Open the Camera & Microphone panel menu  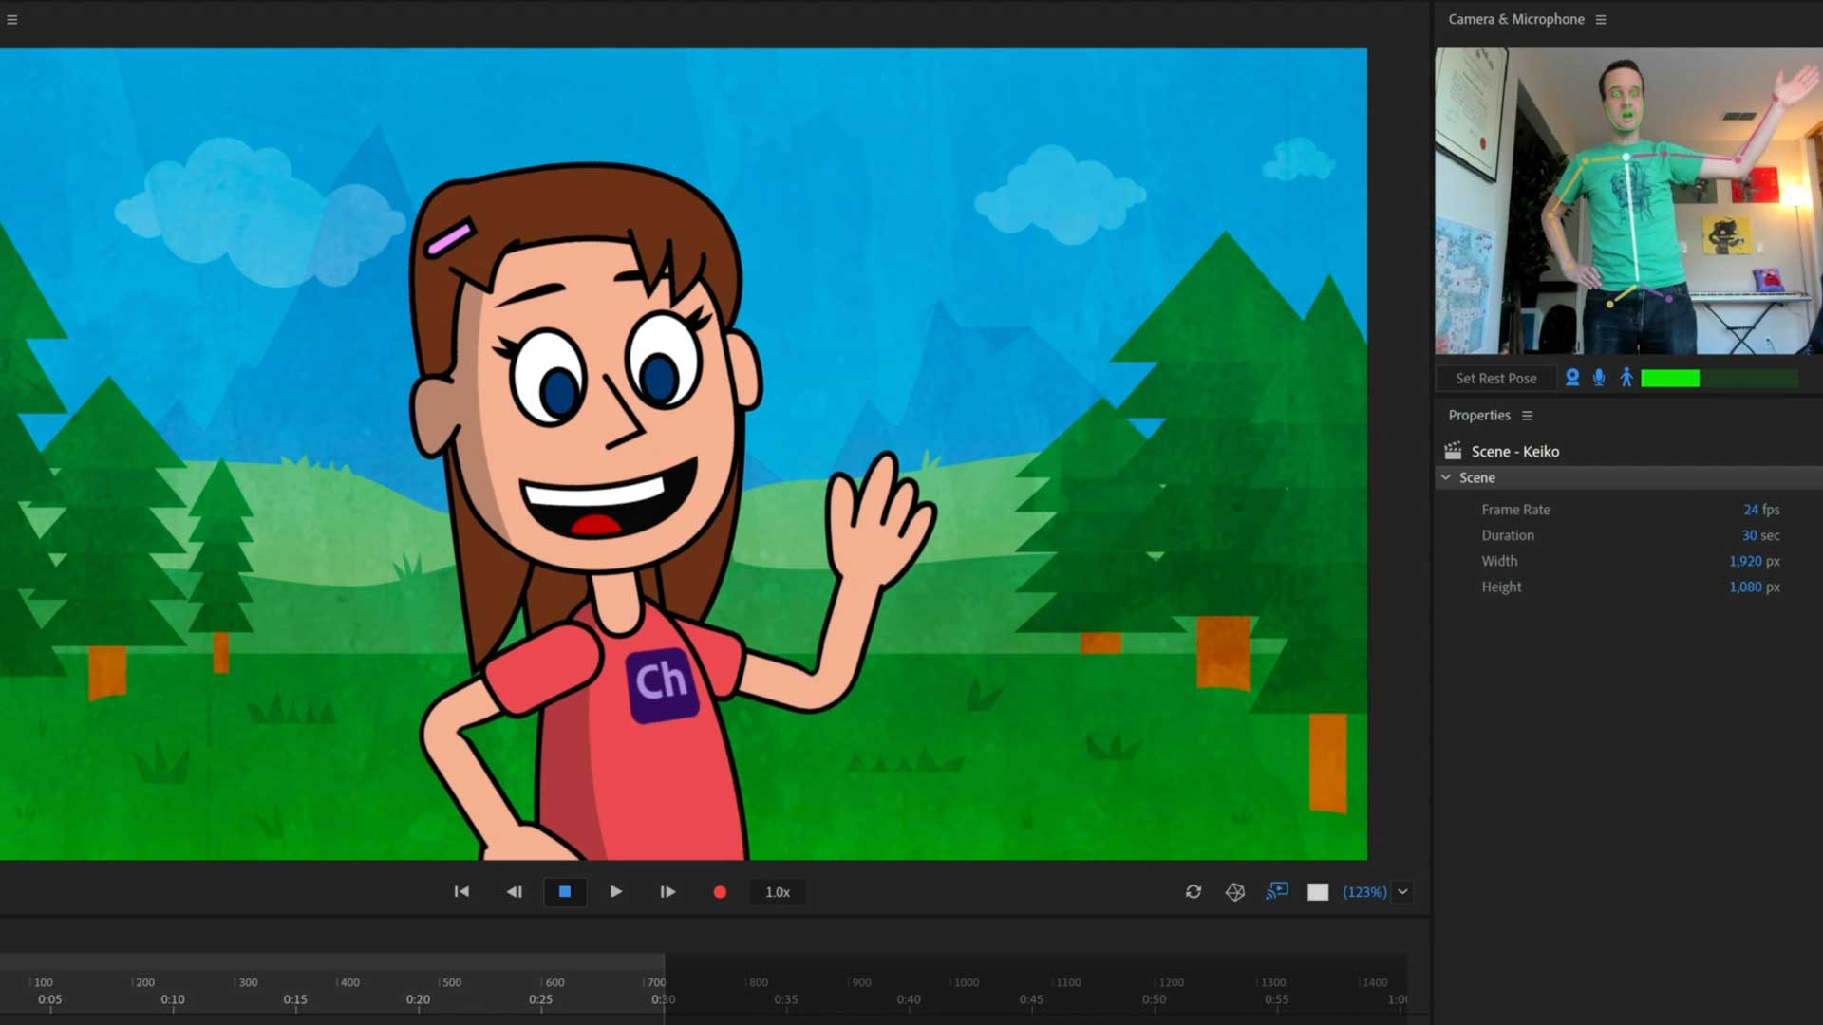click(1601, 19)
